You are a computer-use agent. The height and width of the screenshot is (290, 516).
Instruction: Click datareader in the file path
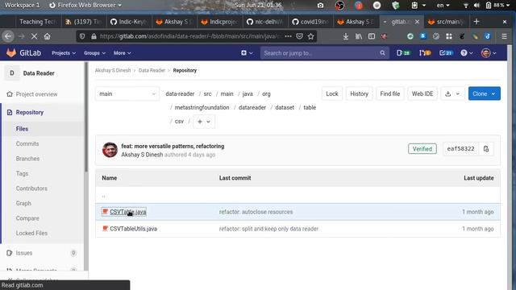252,107
